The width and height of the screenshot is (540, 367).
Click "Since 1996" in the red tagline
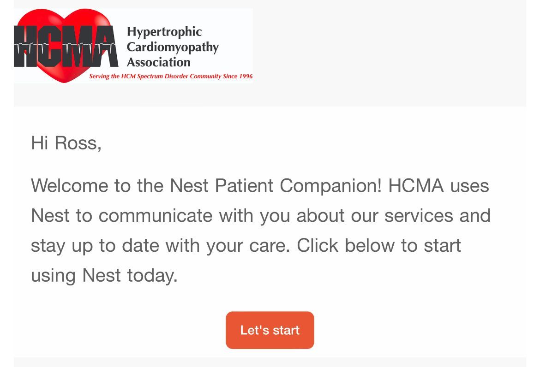click(238, 77)
